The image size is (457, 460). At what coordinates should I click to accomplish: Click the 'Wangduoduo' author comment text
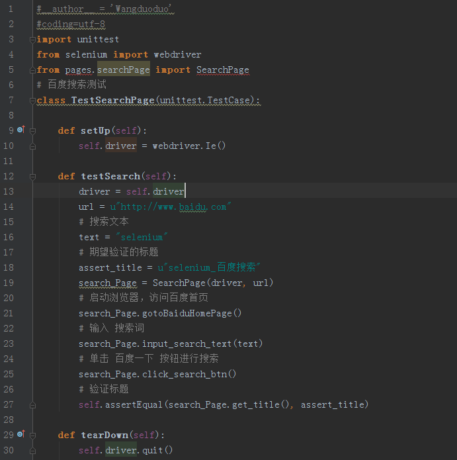click(x=142, y=9)
